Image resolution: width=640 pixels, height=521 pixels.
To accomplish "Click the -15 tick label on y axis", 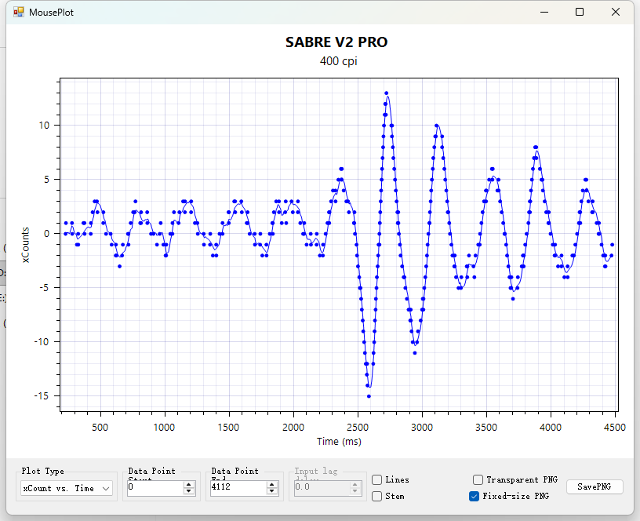I will click(42, 396).
